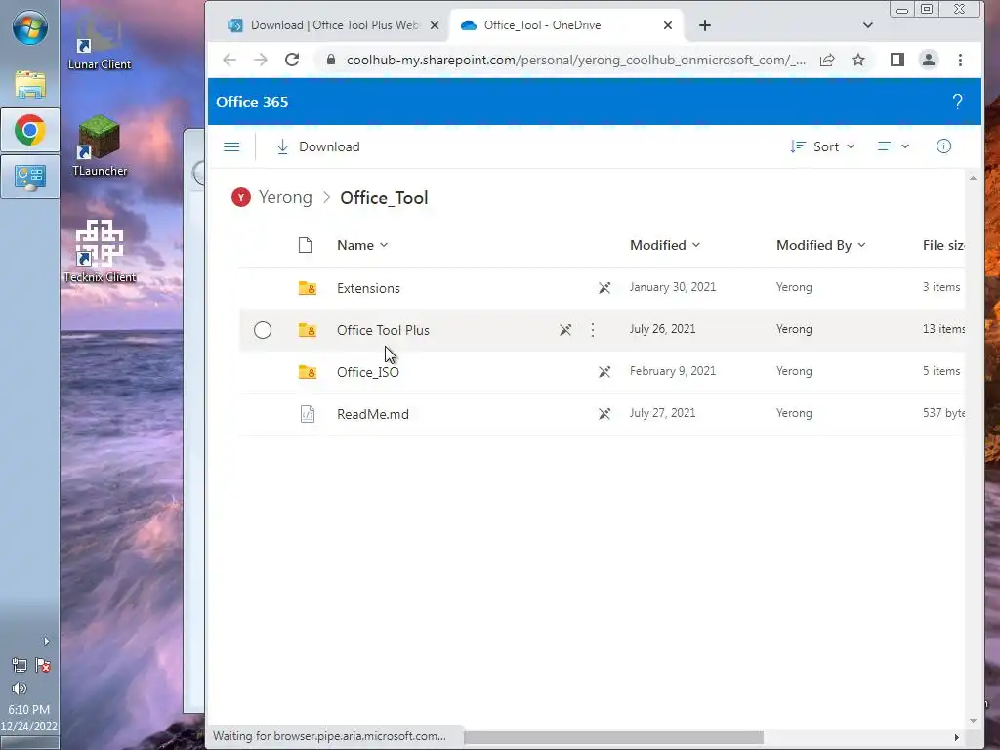Open the Modified By column dropdown

tap(820, 245)
